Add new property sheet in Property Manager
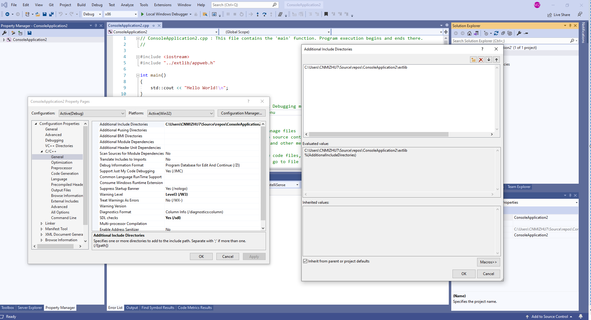The height and width of the screenshot is (320, 591). coord(13,33)
